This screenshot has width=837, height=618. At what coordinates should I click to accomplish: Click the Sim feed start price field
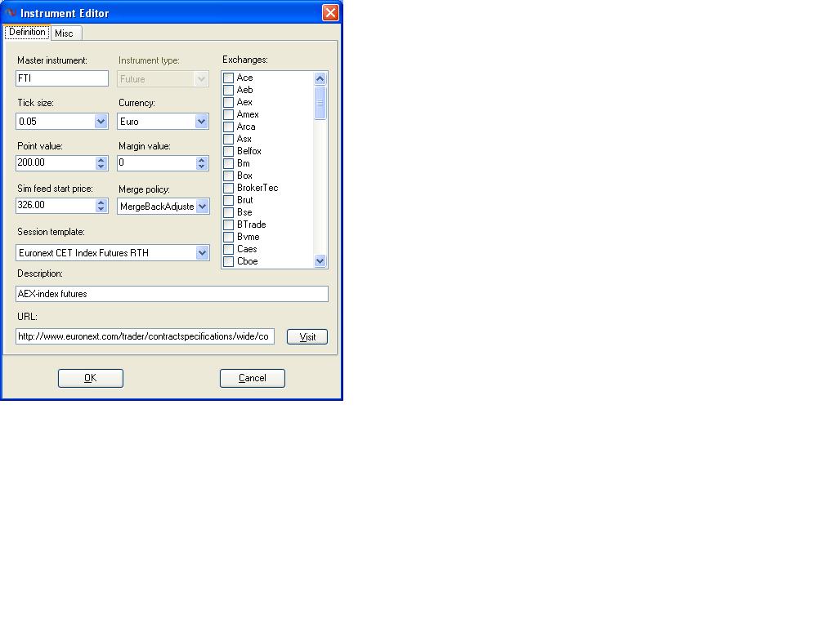56,205
